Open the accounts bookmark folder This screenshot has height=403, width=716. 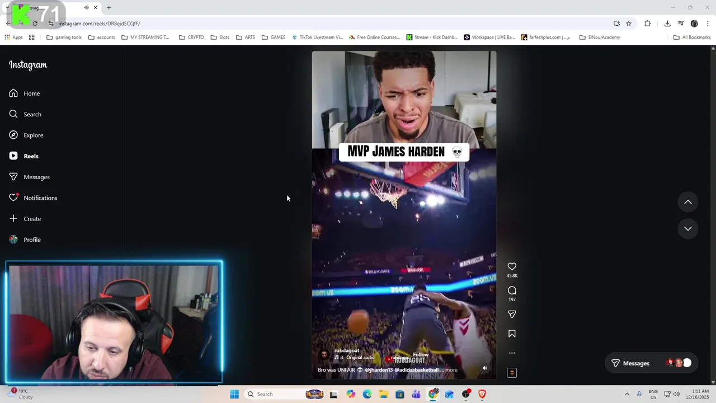tap(102, 38)
